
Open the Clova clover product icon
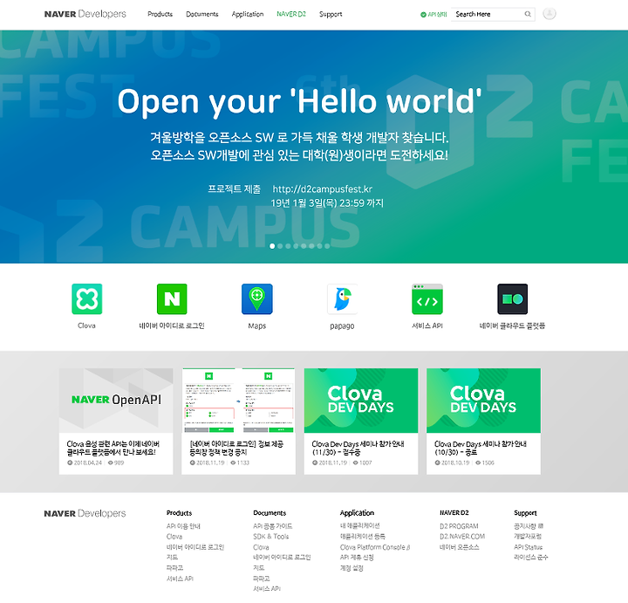(87, 299)
